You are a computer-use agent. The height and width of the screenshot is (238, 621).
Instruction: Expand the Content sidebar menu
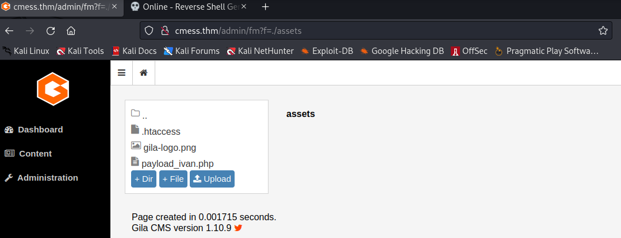point(28,154)
